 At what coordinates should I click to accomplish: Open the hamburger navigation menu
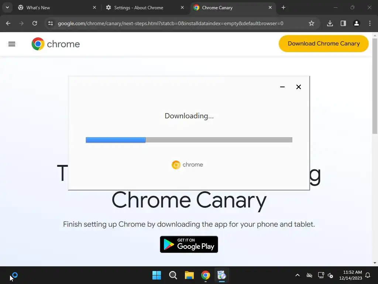pos(12,44)
